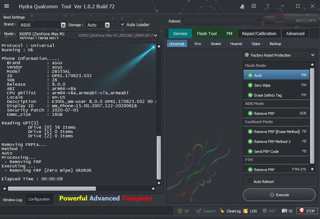Click the green plus icon beside Auto
This screenshot has width=320, height=219.
point(250,75)
